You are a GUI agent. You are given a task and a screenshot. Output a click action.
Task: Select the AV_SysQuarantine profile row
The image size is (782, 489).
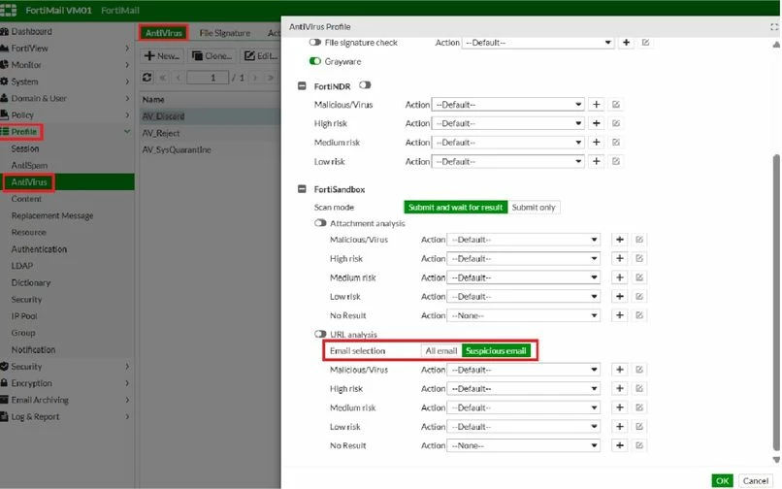210,149
